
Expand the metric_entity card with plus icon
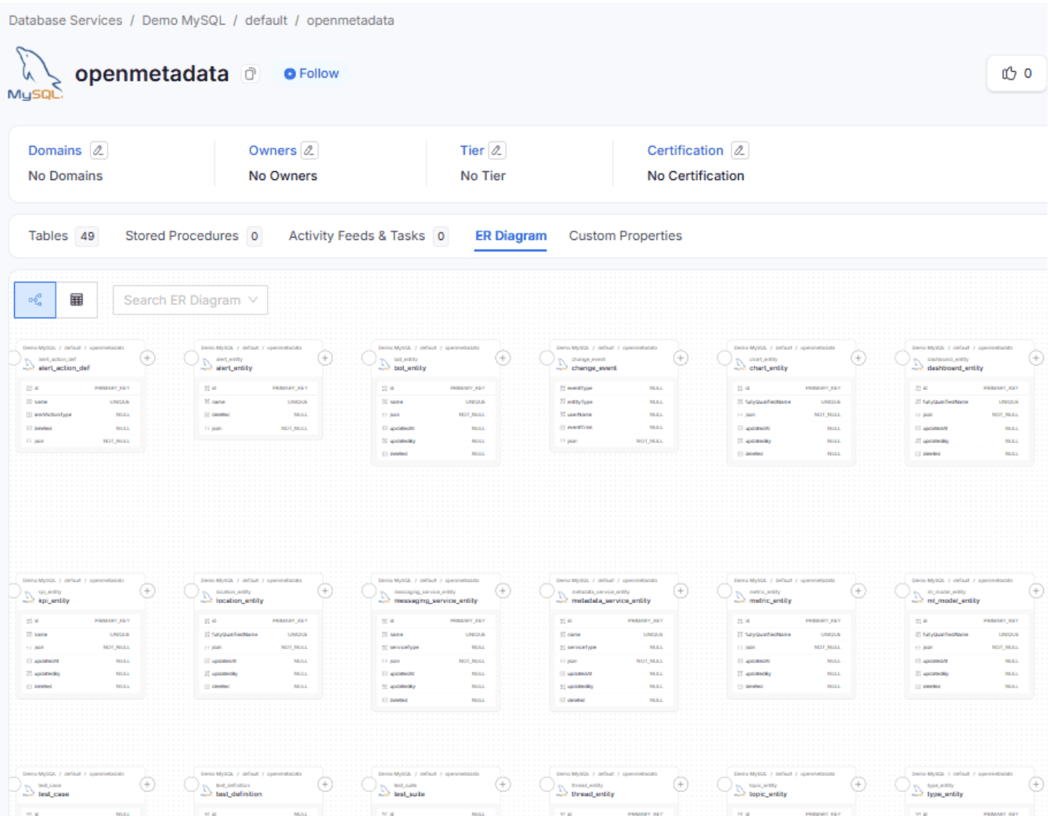pyautogui.click(x=858, y=591)
